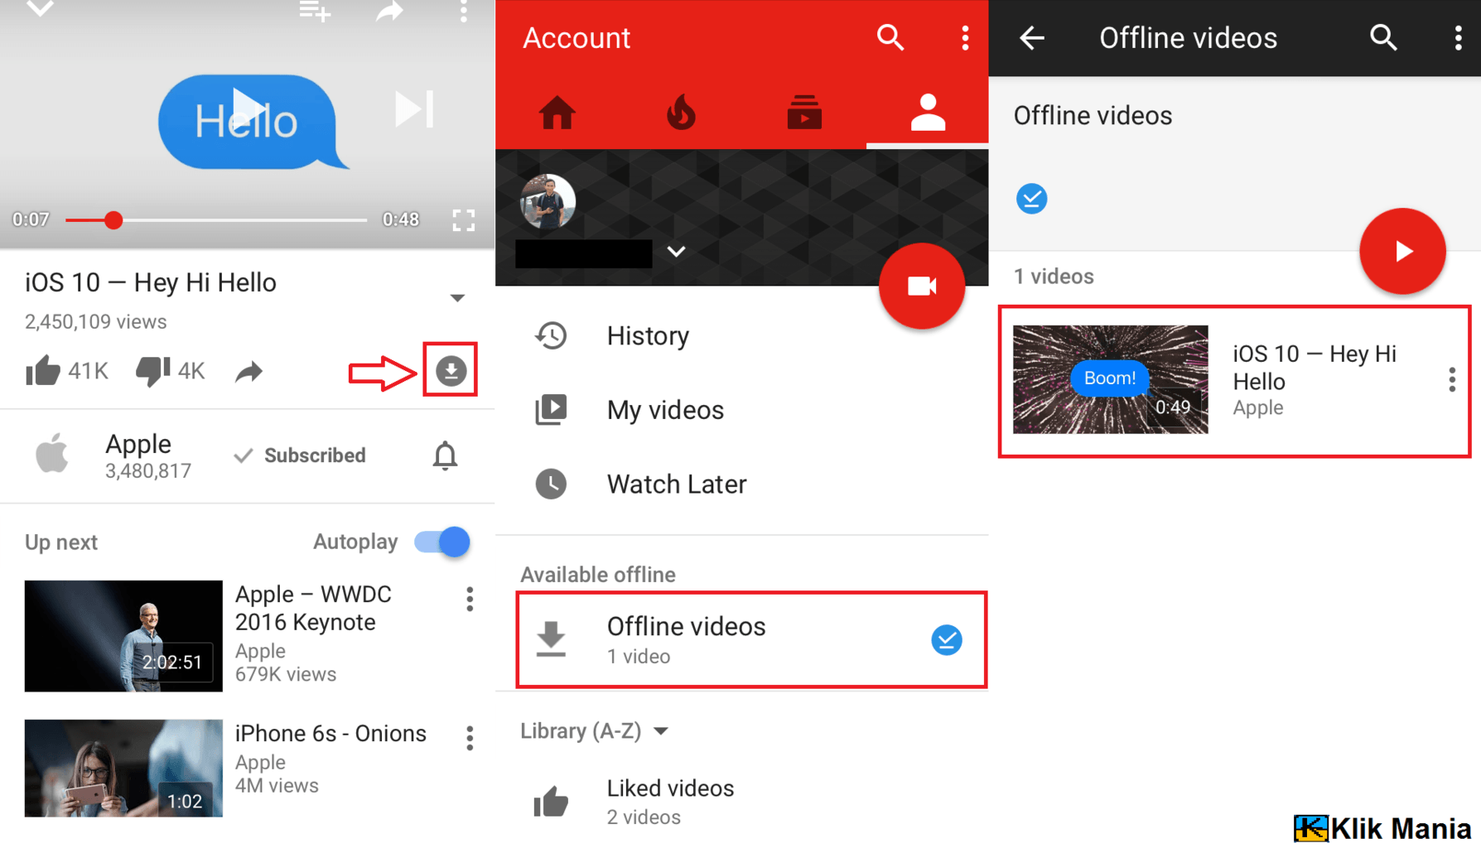Open Apple channel logo
The image size is (1481, 848).
(x=52, y=454)
